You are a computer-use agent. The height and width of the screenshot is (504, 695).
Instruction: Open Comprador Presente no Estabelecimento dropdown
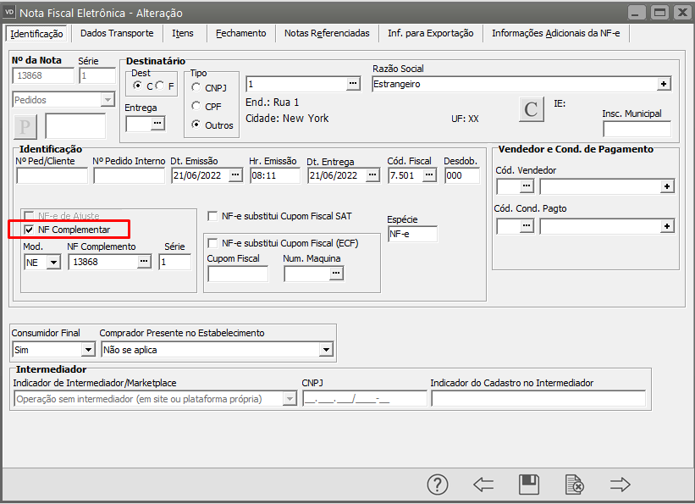326,349
